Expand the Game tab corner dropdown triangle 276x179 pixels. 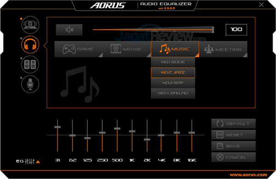101,55
